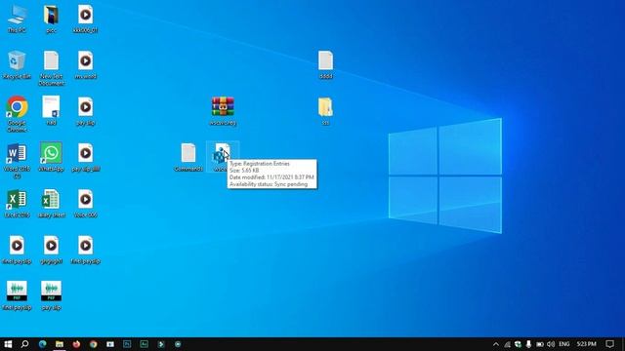Switch input language via ENG indicator

pos(564,344)
